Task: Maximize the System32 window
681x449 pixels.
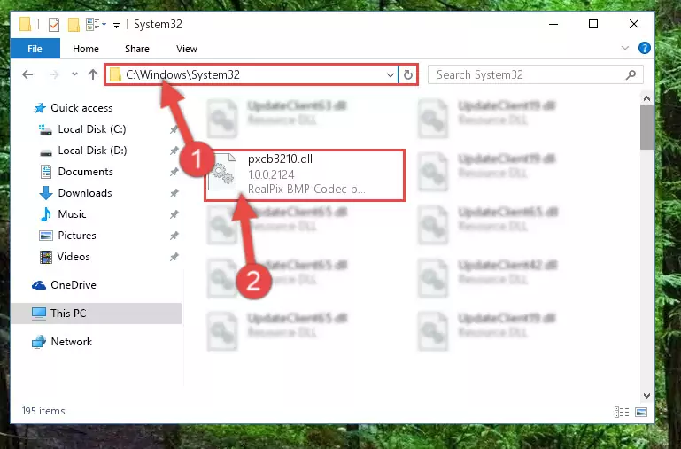Action: [x=593, y=24]
